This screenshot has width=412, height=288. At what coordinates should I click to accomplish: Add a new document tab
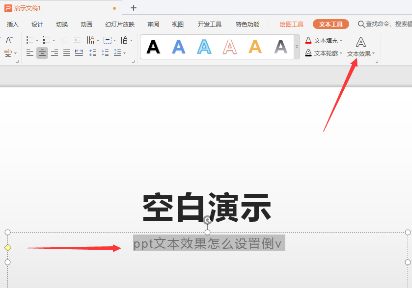click(x=134, y=8)
